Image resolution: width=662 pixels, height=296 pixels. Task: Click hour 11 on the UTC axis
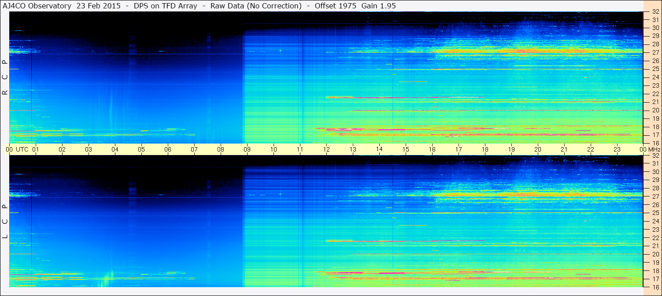click(300, 149)
